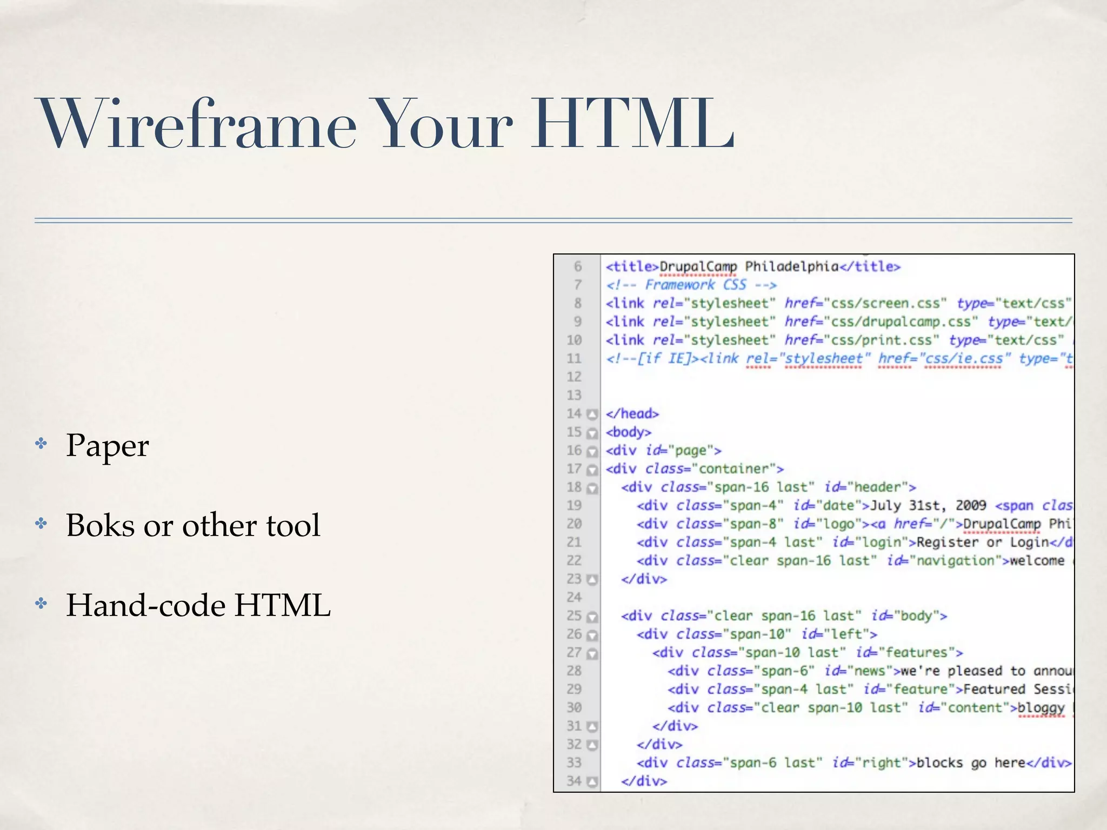Click the id="features" div line
1107x830 pixels.
808,652
